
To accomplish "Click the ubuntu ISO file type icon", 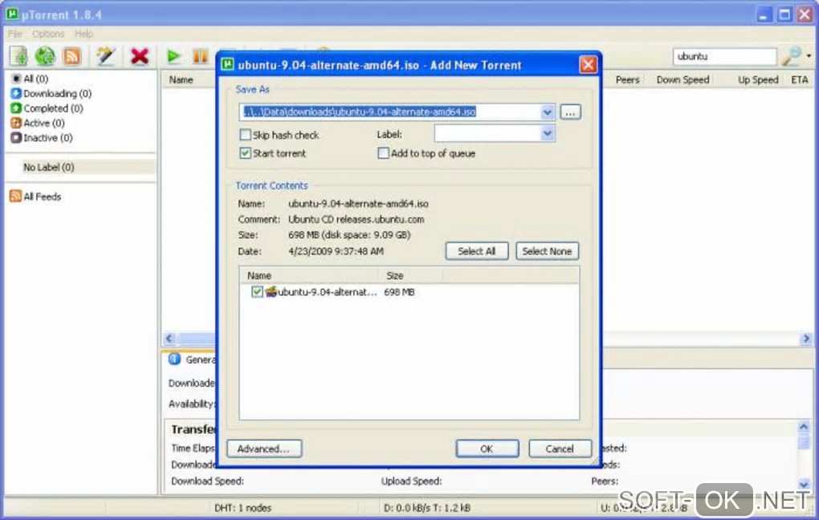I will 271,292.
